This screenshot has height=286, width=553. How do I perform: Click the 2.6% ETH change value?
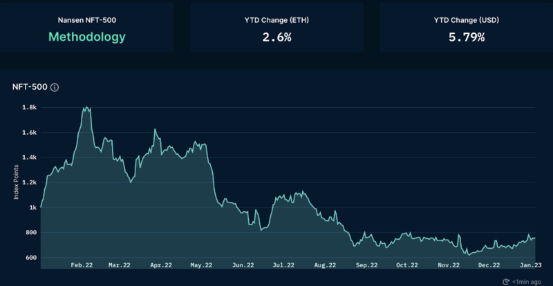[277, 37]
